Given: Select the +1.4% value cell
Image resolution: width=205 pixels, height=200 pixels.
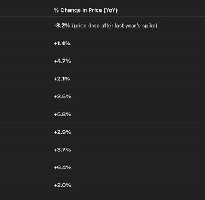Looking at the screenshot, I should coord(62,43).
